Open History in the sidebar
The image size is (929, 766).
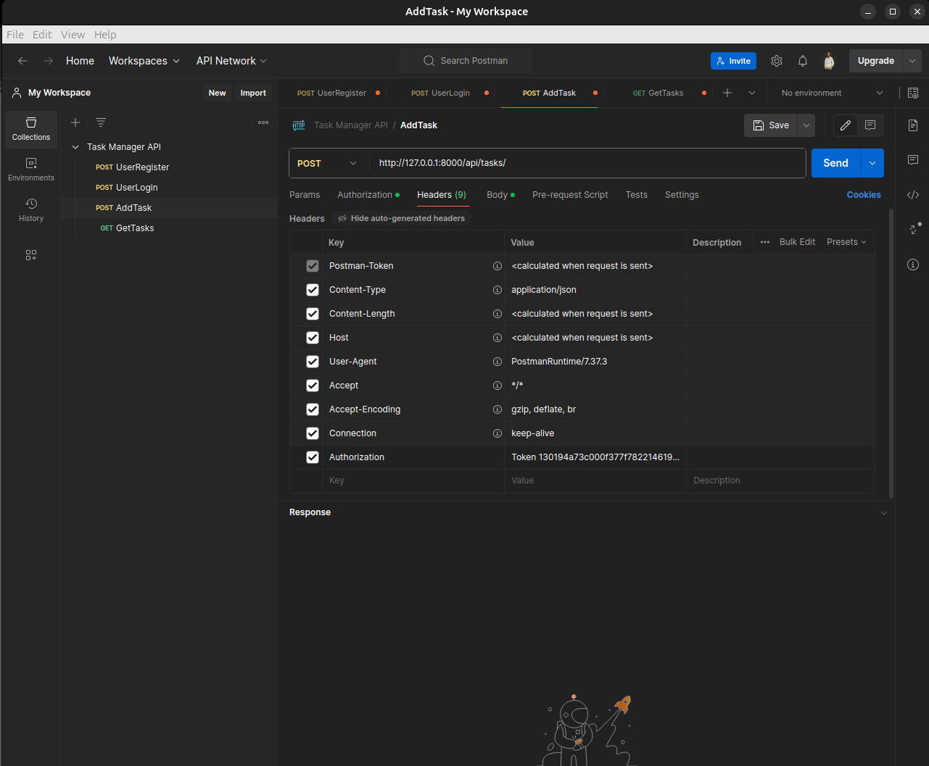pos(31,210)
